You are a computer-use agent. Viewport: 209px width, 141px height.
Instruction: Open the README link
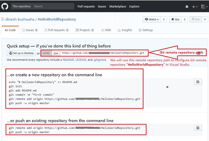(x=69, y=60)
